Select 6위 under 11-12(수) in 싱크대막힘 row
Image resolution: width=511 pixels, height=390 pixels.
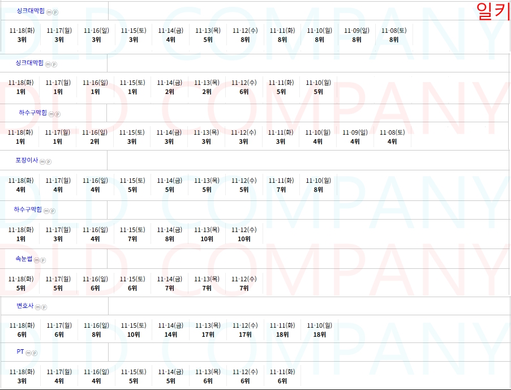tap(244, 92)
